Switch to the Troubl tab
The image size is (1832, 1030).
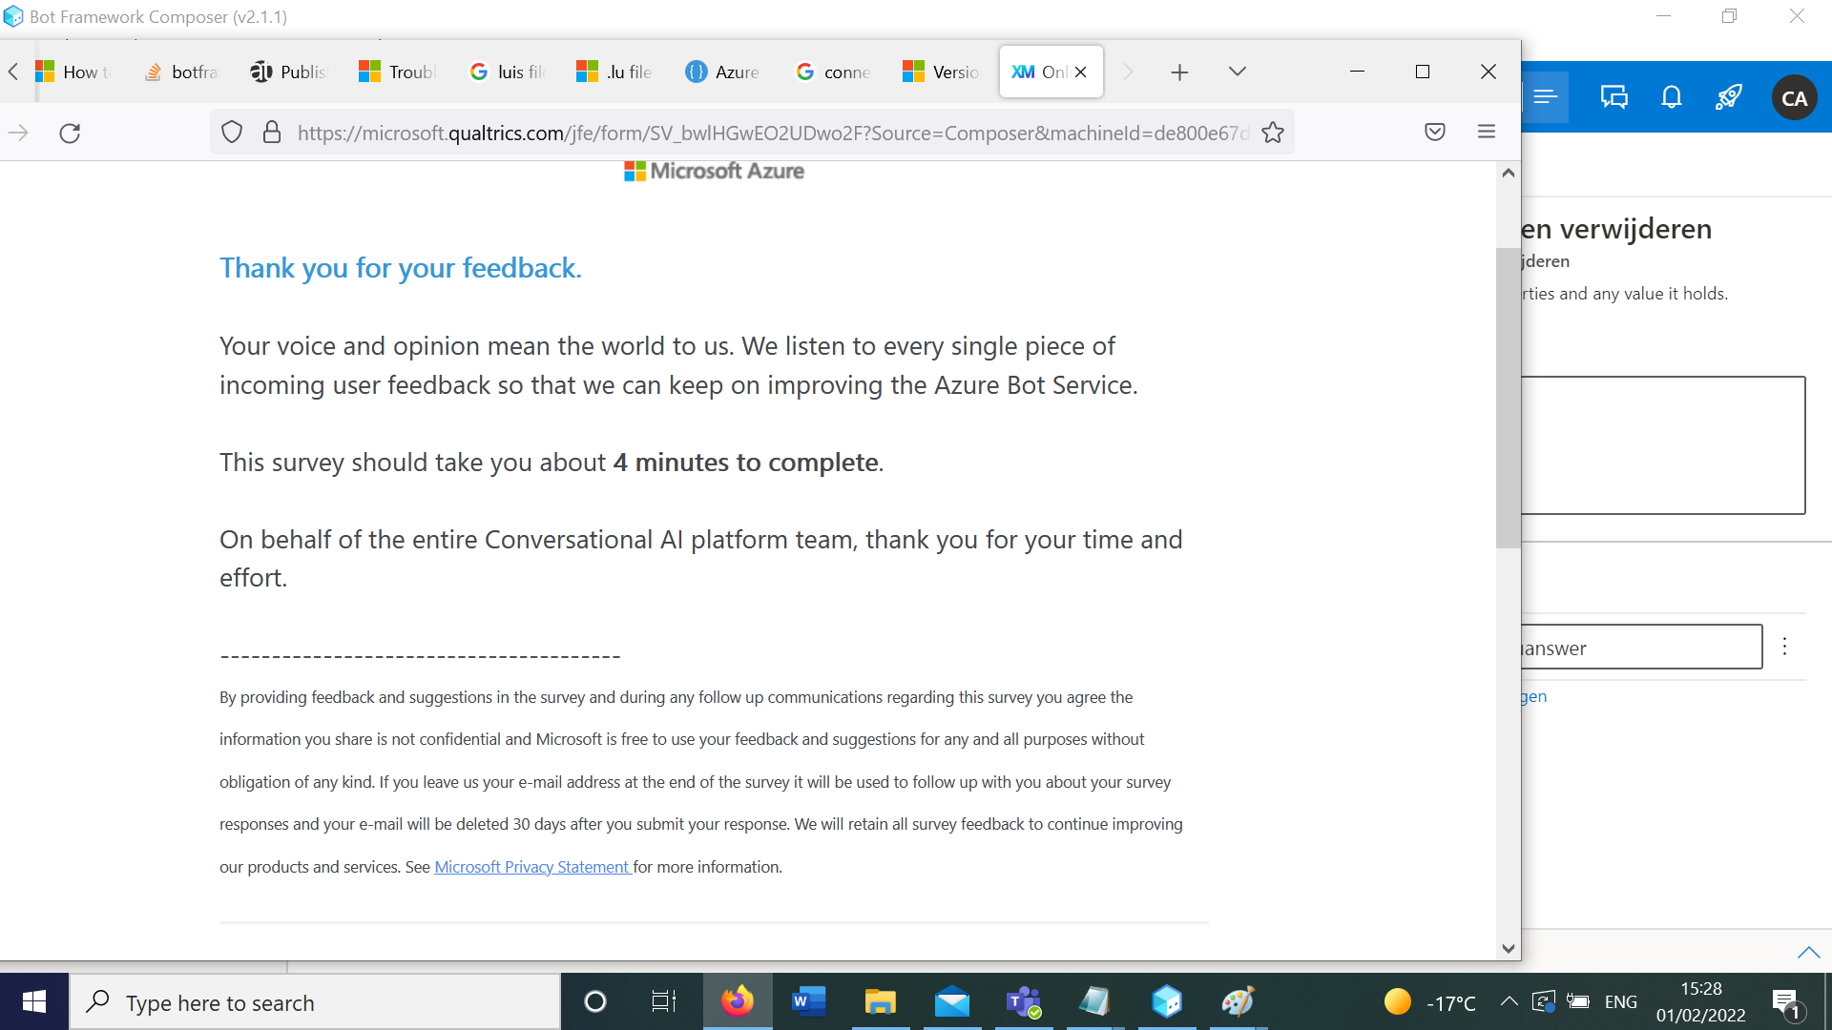tap(398, 72)
